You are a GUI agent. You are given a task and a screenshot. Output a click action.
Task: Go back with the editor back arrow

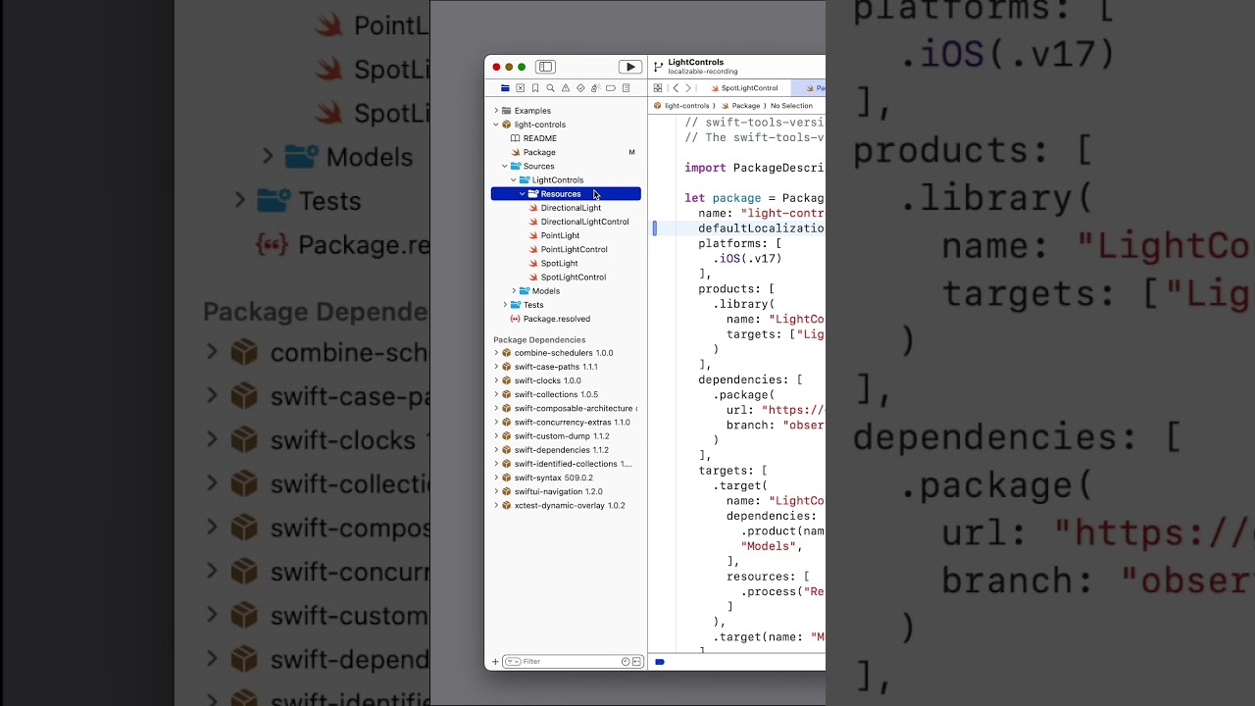[x=676, y=88]
